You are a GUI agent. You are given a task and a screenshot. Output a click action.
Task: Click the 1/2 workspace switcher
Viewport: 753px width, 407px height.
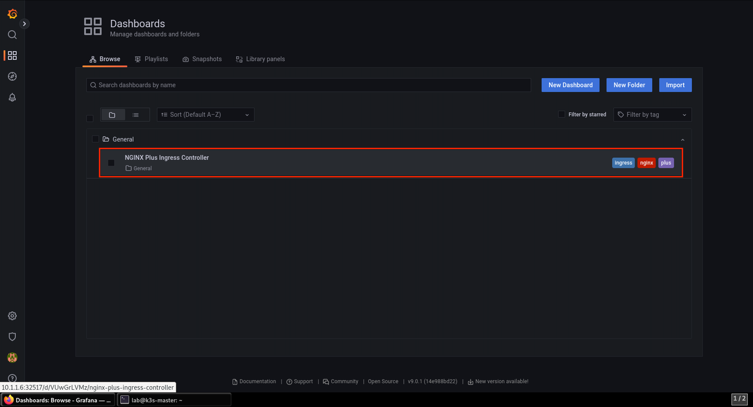click(x=740, y=399)
